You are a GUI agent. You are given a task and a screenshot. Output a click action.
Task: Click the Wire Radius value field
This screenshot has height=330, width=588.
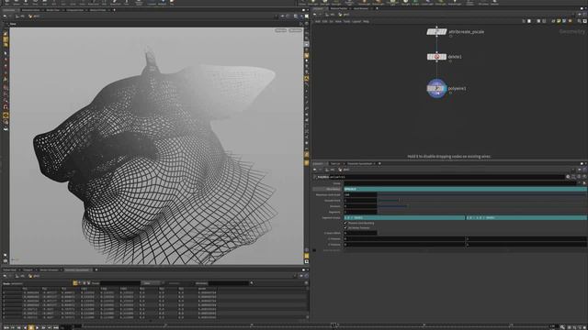pos(466,189)
